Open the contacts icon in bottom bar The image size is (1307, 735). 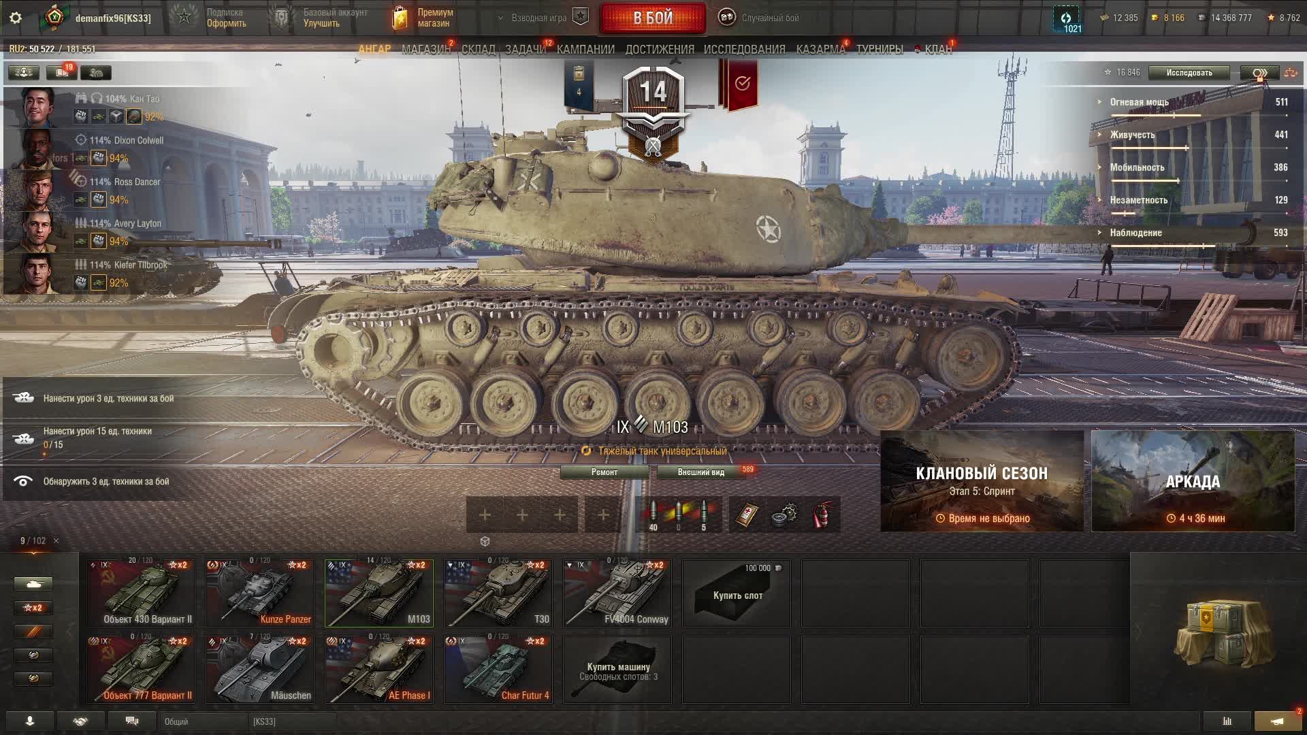click(x=29, y=721)
